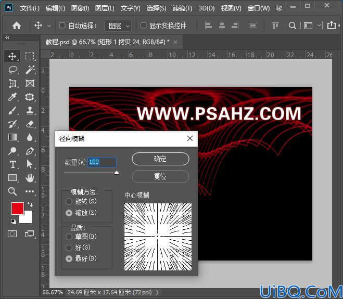Select the Zoom tool in toolbox

(x=12, y=191)
